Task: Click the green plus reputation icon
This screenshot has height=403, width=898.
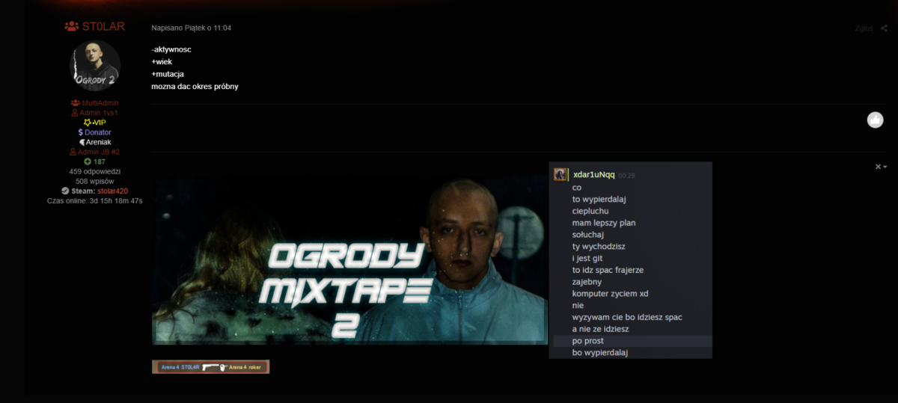Action: pos(88,161)
